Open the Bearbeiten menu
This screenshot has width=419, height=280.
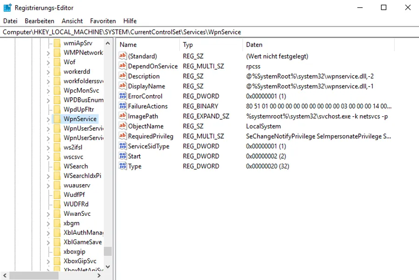pos(40,21)
